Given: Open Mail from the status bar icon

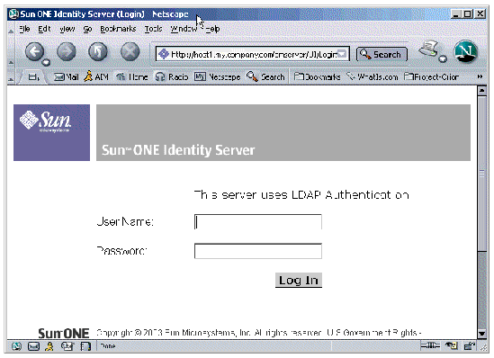Looking at the screenshot, I should pos(33,346).
